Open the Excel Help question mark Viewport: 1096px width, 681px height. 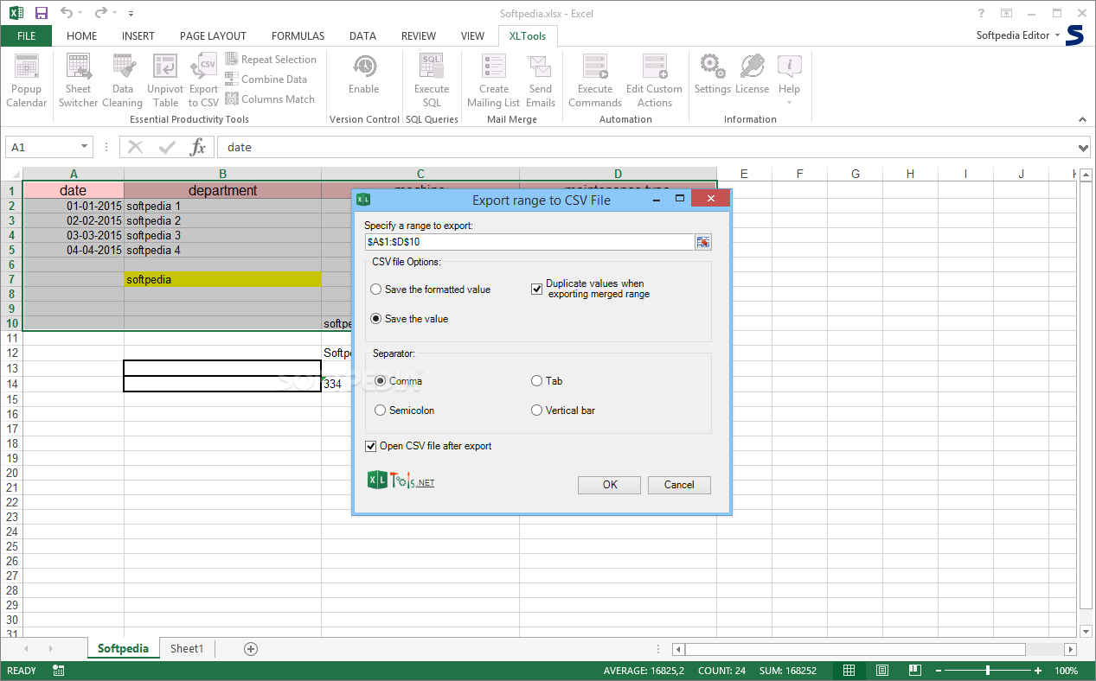982,13
